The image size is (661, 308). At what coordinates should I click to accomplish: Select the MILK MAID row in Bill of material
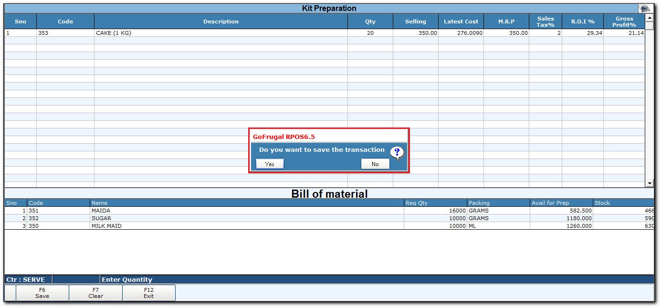(329, 226)
